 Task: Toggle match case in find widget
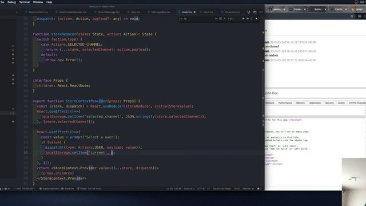[x=216, y=18]
